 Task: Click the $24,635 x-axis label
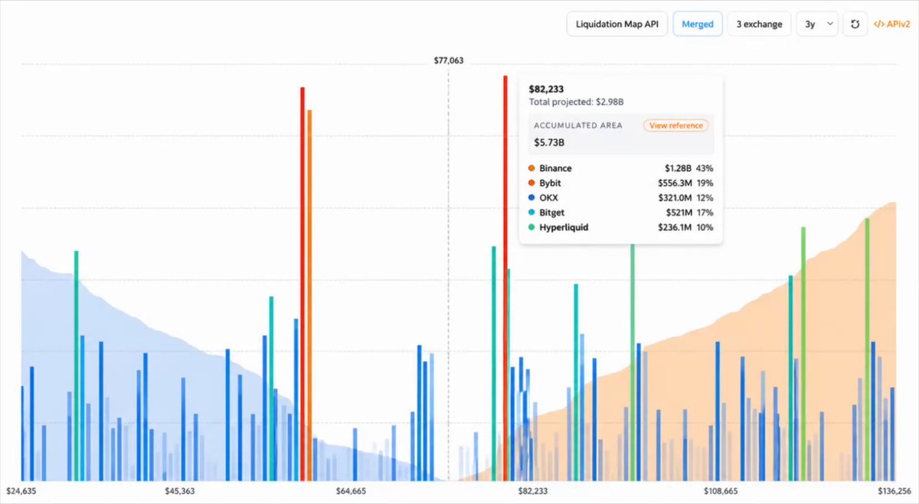[21, 491]
